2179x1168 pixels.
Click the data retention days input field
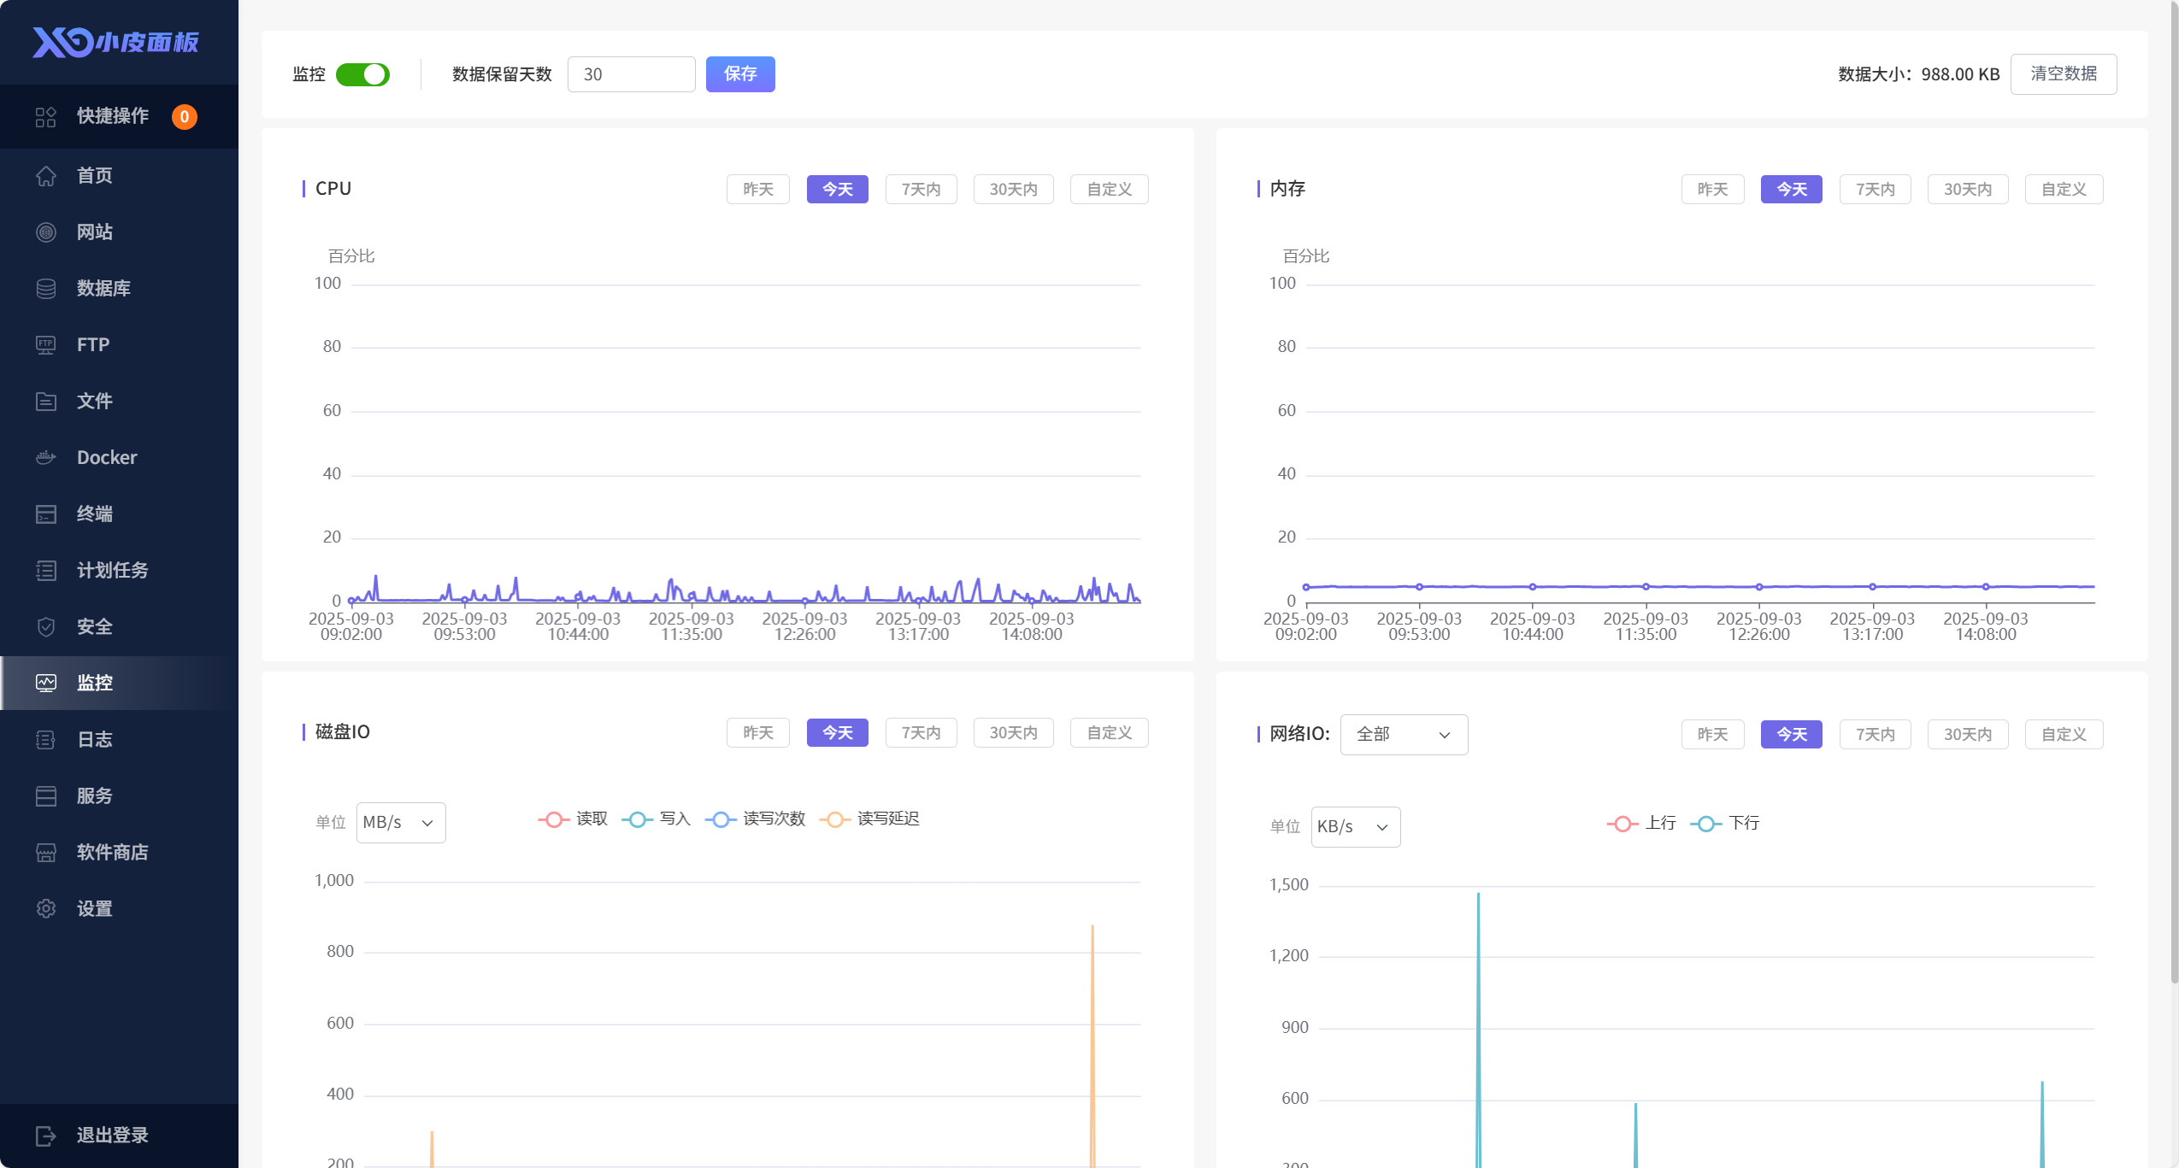[x=631, y=74]
